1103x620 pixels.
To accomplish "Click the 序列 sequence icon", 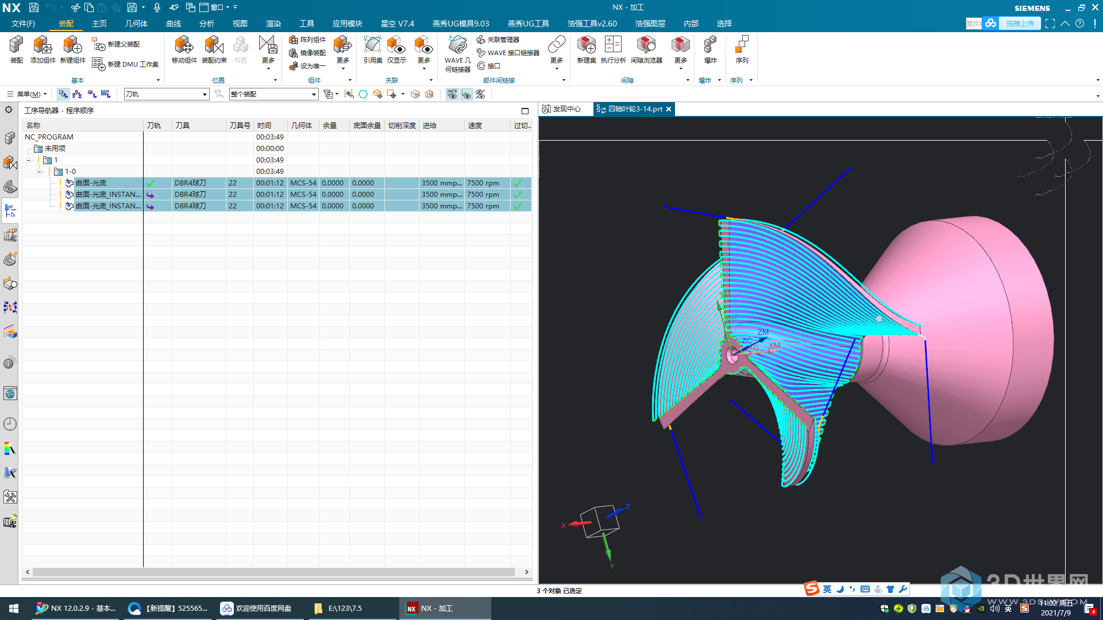I will coord(742,50).
